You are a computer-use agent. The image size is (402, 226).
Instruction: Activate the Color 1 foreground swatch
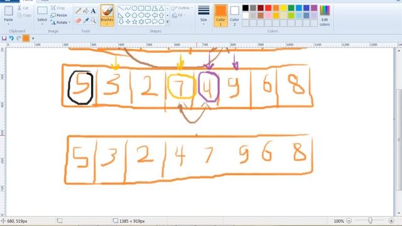click(220, 15)
